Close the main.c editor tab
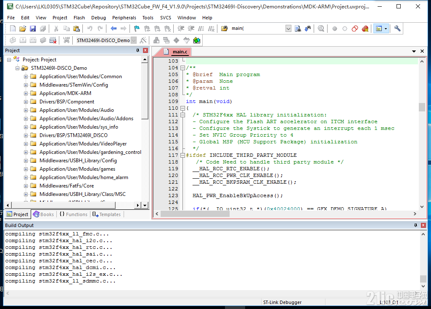The width and height of the screenshot is (431, 309). [x=422, y=51]
